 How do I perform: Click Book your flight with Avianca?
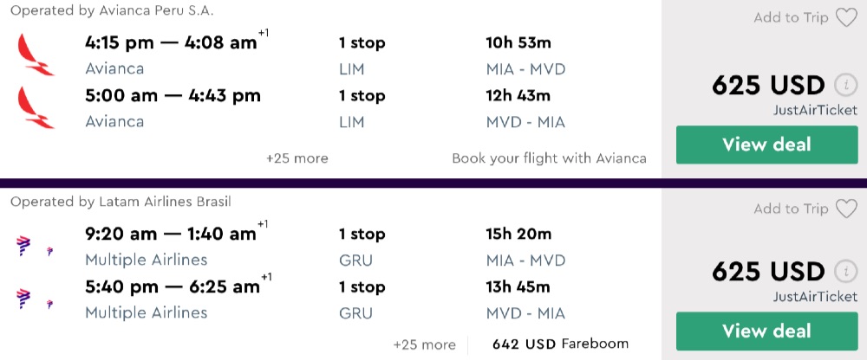coord(549,158)
